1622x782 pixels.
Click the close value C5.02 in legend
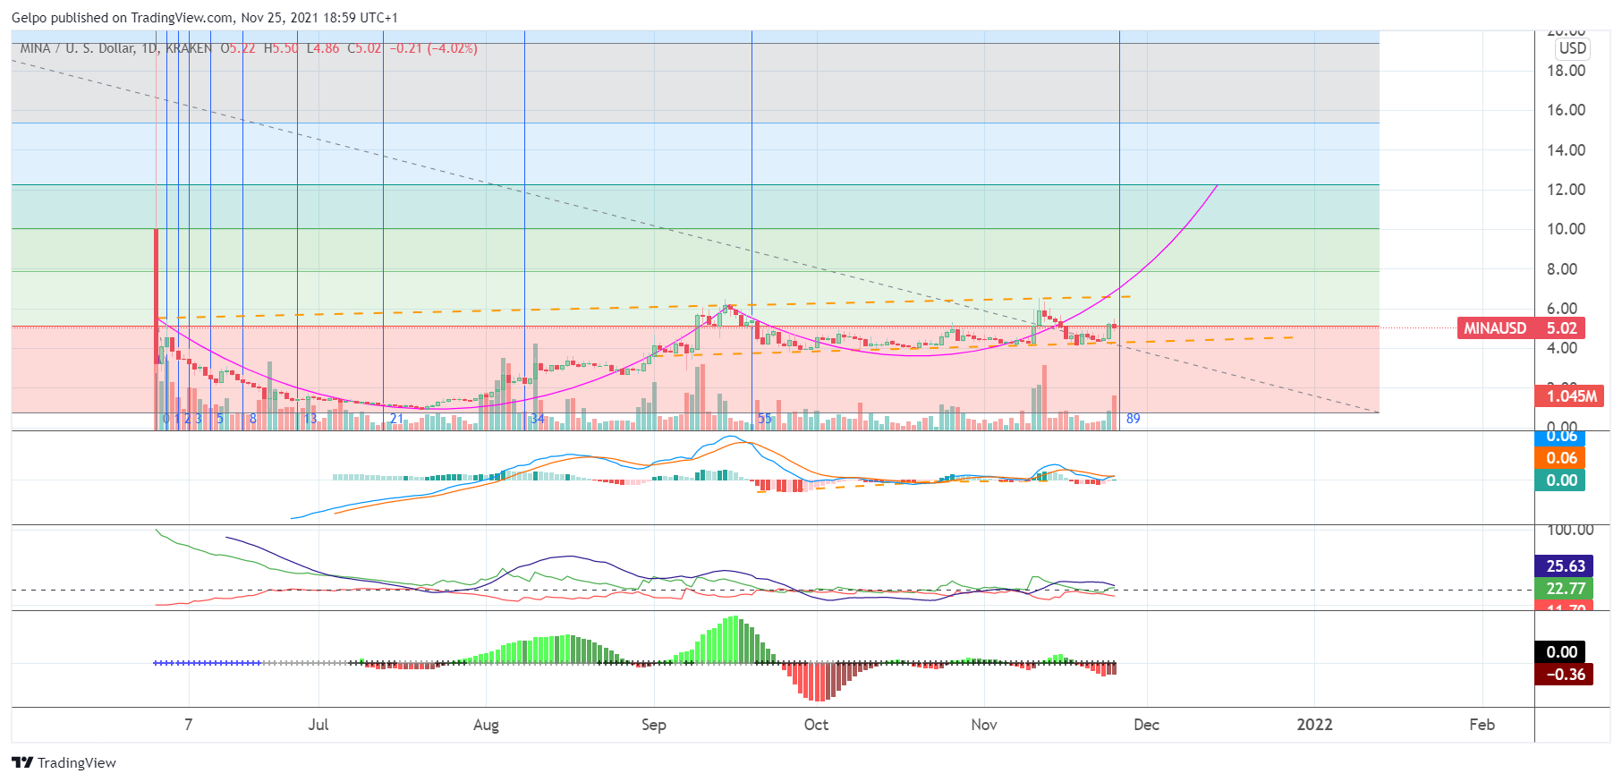pos(364,48)
